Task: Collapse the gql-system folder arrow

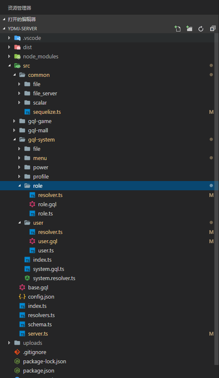Action: click(x=14, y=139)
